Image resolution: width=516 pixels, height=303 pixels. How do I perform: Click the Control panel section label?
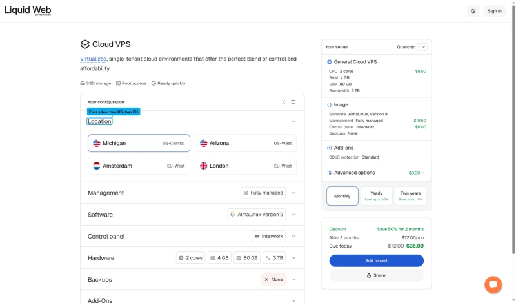[x=106, y=237]
